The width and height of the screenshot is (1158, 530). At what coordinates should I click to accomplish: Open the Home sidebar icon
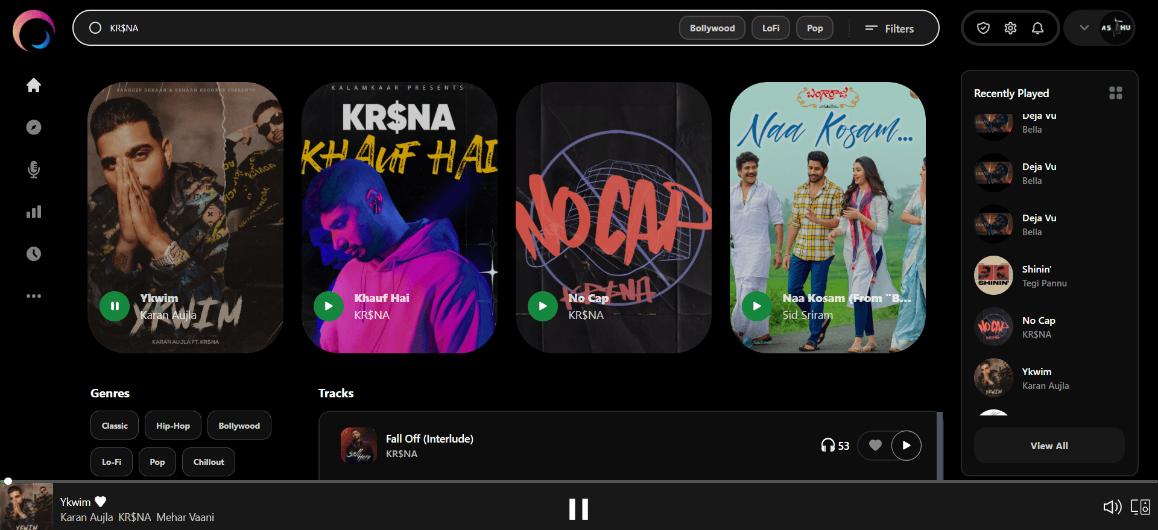34,85
